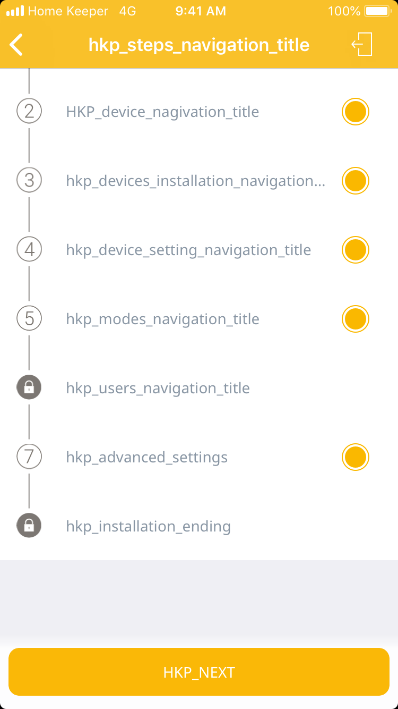Tap lock icon beside hkp_users_navigation_title
398x709 pixels.
tap(29, 388)
